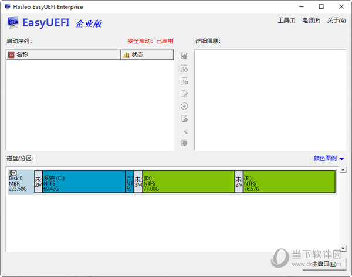Screen dimensions: 352x277
Task: Select the 系统 (C:) NTFS partition
Action: coord(83,182)
